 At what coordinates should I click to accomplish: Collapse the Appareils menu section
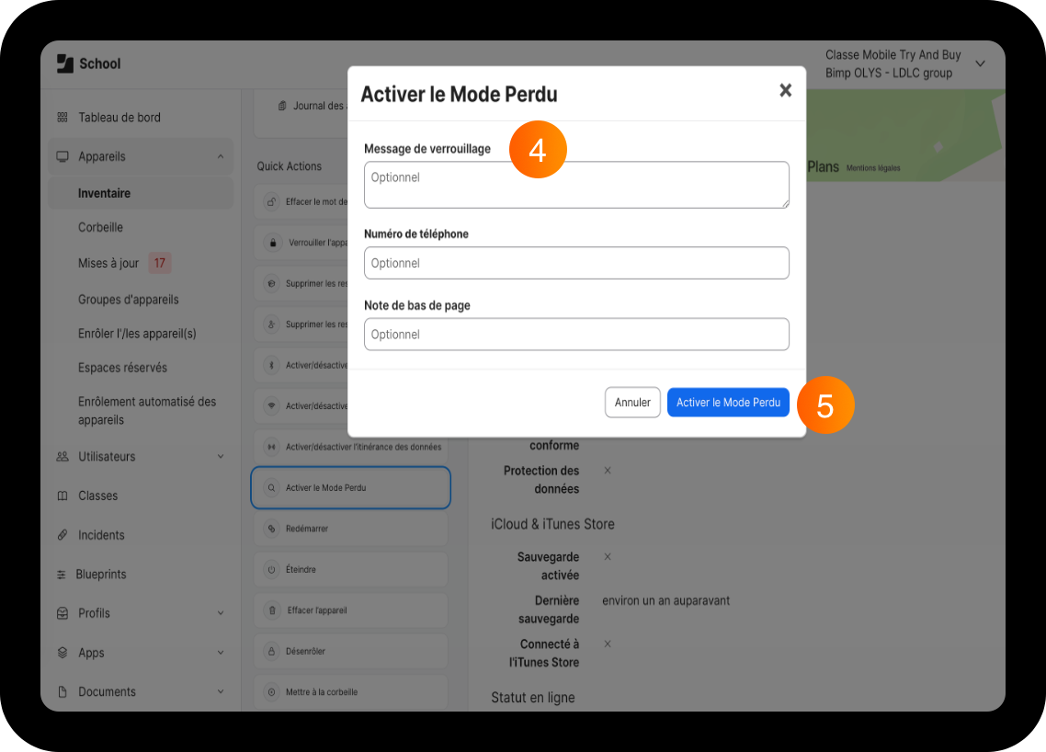(221, 156)
